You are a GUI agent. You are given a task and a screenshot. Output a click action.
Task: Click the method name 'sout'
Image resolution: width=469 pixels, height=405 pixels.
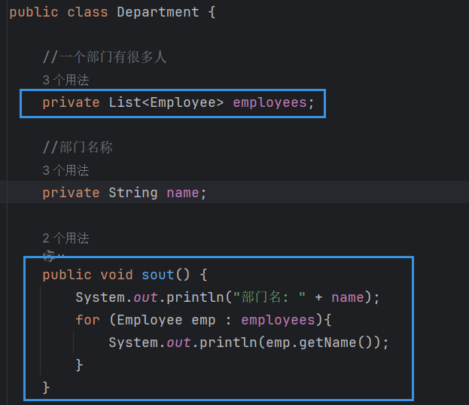157,275
